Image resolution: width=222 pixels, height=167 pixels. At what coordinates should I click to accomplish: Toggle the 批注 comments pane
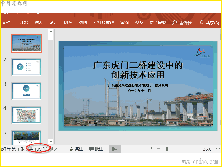click(96, 149)
